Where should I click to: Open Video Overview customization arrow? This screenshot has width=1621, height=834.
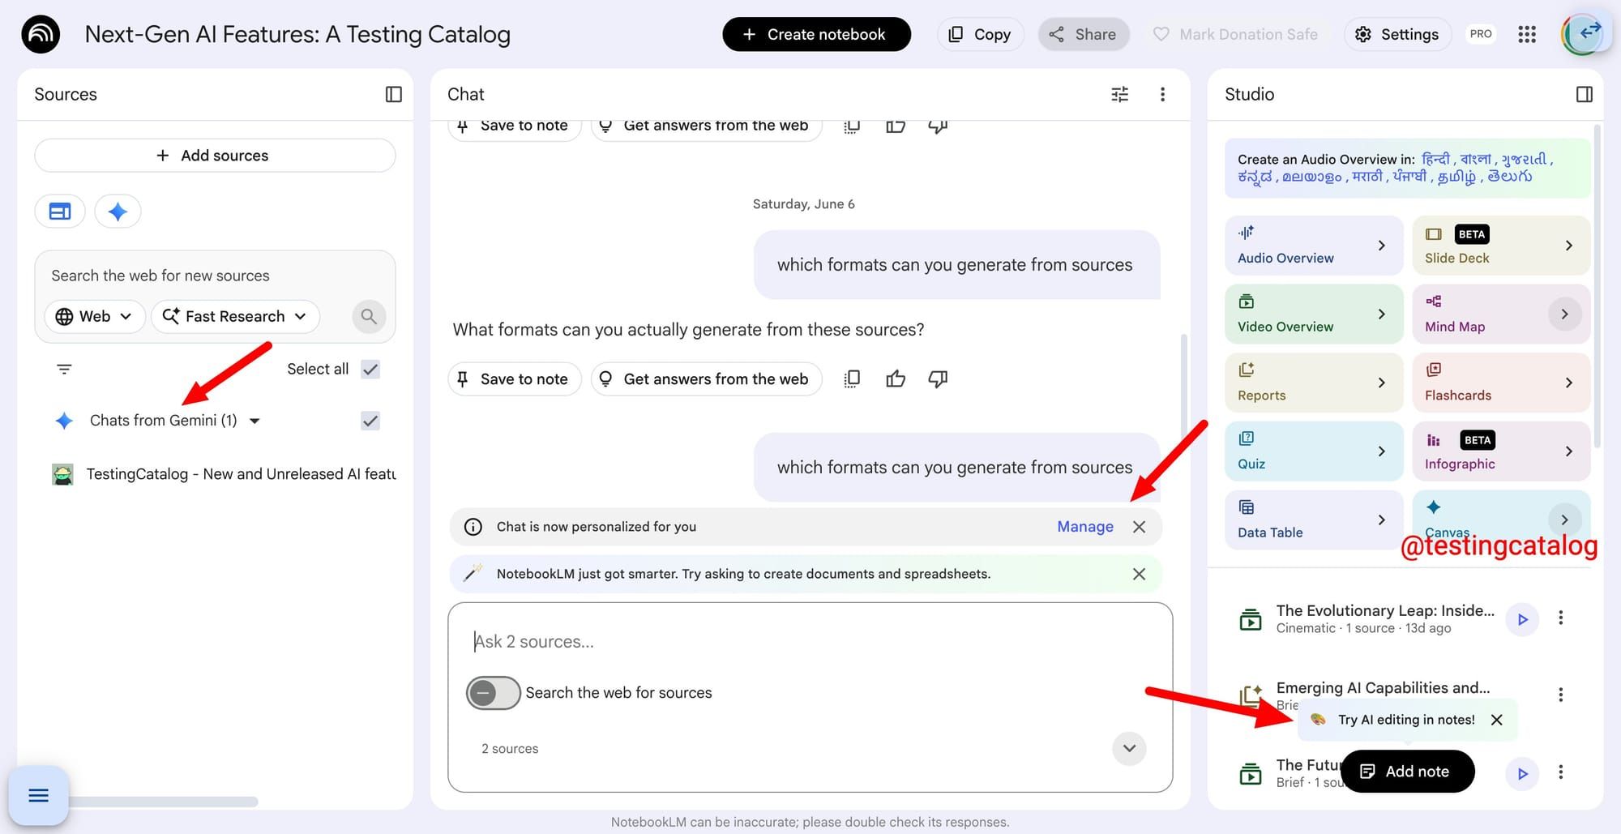[x=1381, y=314]
